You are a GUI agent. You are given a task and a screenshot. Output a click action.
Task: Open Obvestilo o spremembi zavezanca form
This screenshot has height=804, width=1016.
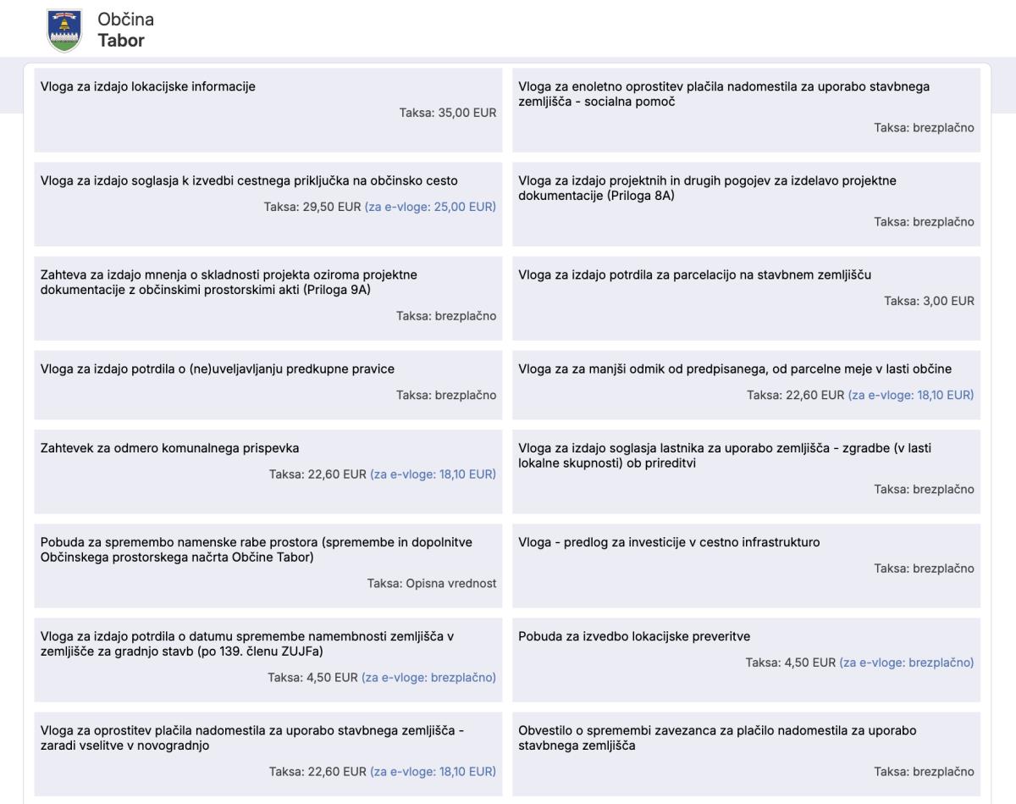[x=717, y=738]
